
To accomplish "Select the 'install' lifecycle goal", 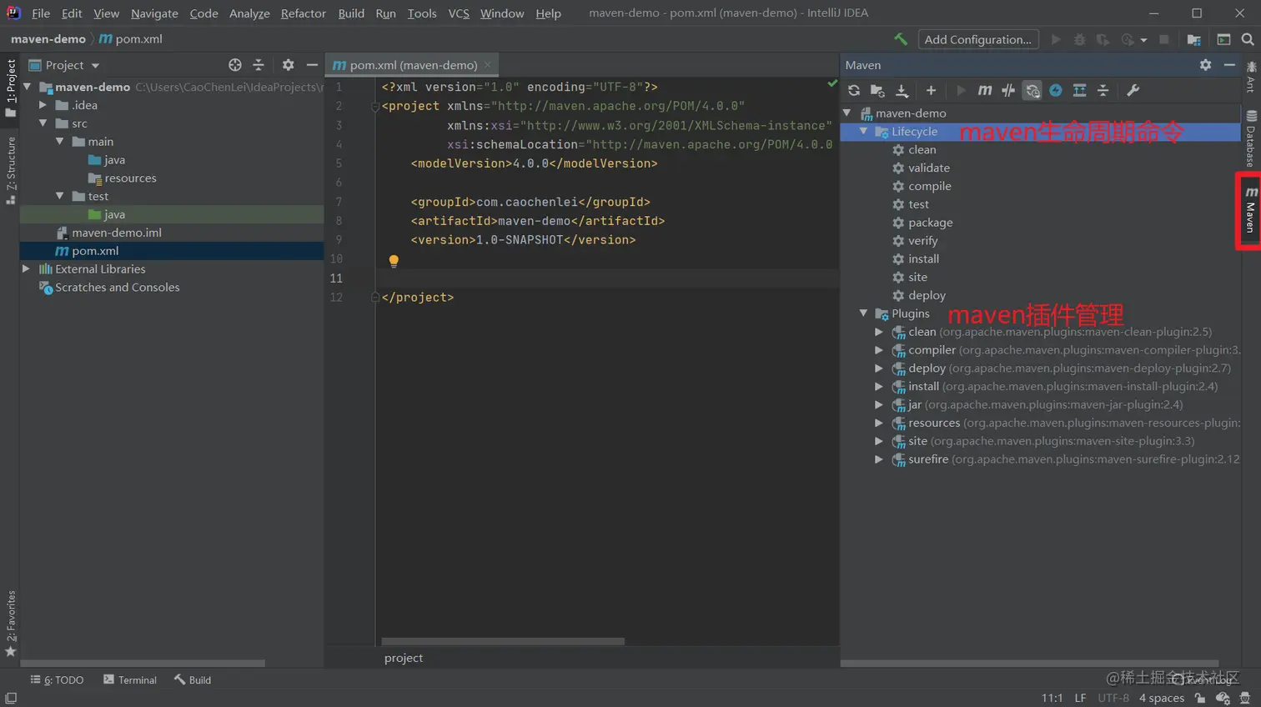I will tap(923, 259).
